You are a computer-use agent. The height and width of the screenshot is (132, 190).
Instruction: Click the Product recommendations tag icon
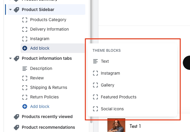pyautogui.click(x=17, y=128)
